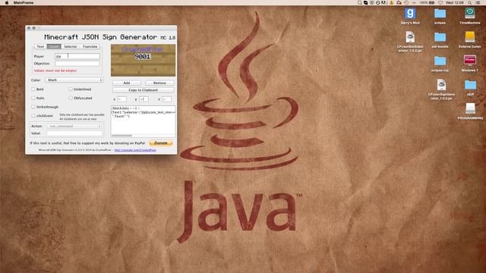Enable the Bold checkbox

coord(33,89)
